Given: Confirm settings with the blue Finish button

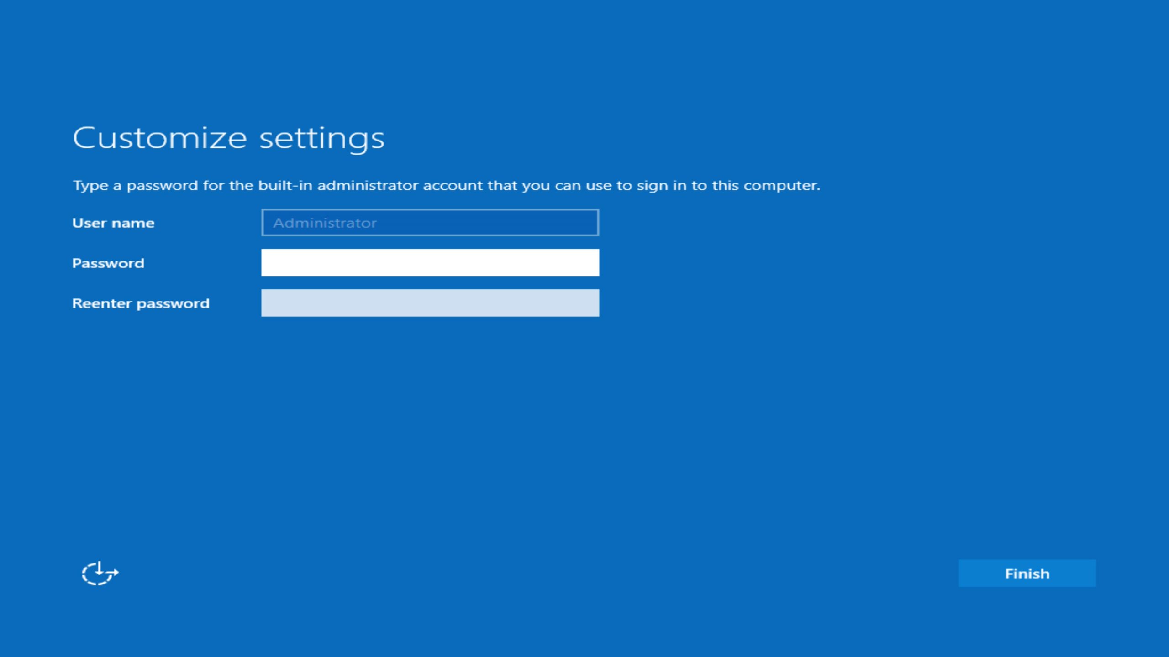Looking at the screenshot, I should point(1027,574).
